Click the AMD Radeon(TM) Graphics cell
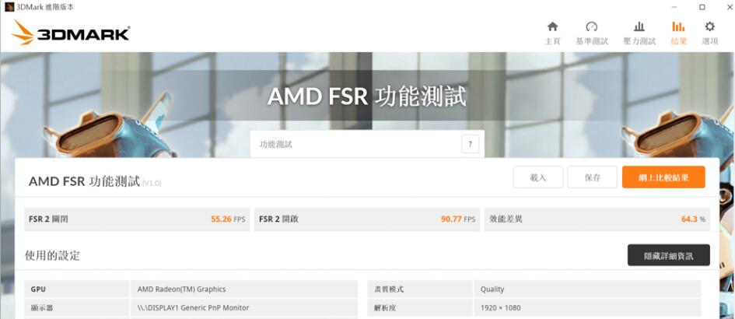735x319 pixels. pyautogui.click(x=243, y=289)
